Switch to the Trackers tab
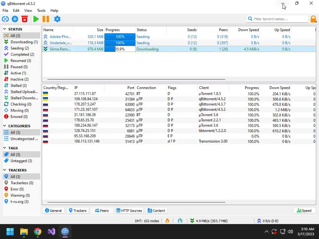Image resolution: width=319 pixels, height=239 pixels. click(x=78, y=211)
